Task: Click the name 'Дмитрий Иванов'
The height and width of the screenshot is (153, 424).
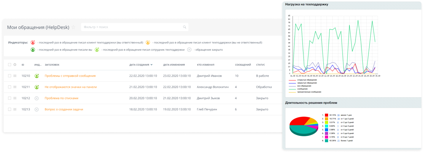Action: [x=209, y=76]
